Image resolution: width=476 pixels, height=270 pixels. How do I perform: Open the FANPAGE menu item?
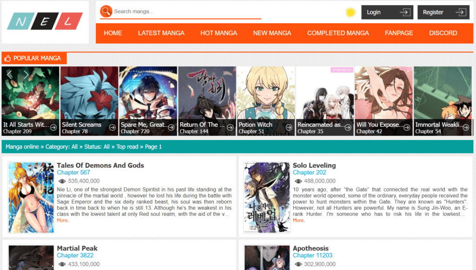[399, 33]
